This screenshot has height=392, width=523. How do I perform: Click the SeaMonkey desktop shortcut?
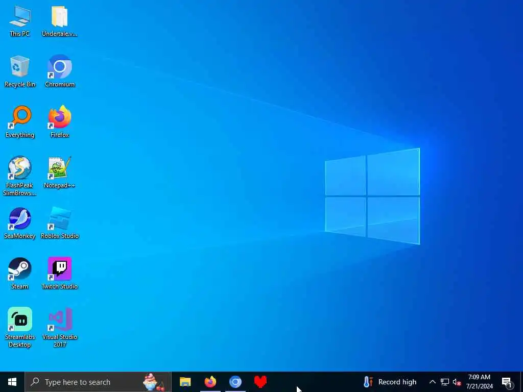(x=20, y=224)
